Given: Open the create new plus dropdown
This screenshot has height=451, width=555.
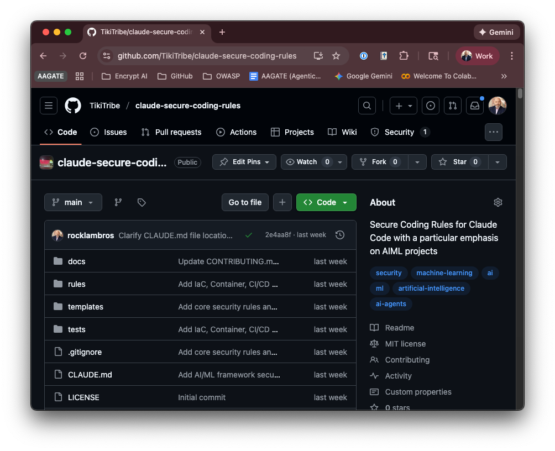Looking at the screenshot, I should pos(403,106).
